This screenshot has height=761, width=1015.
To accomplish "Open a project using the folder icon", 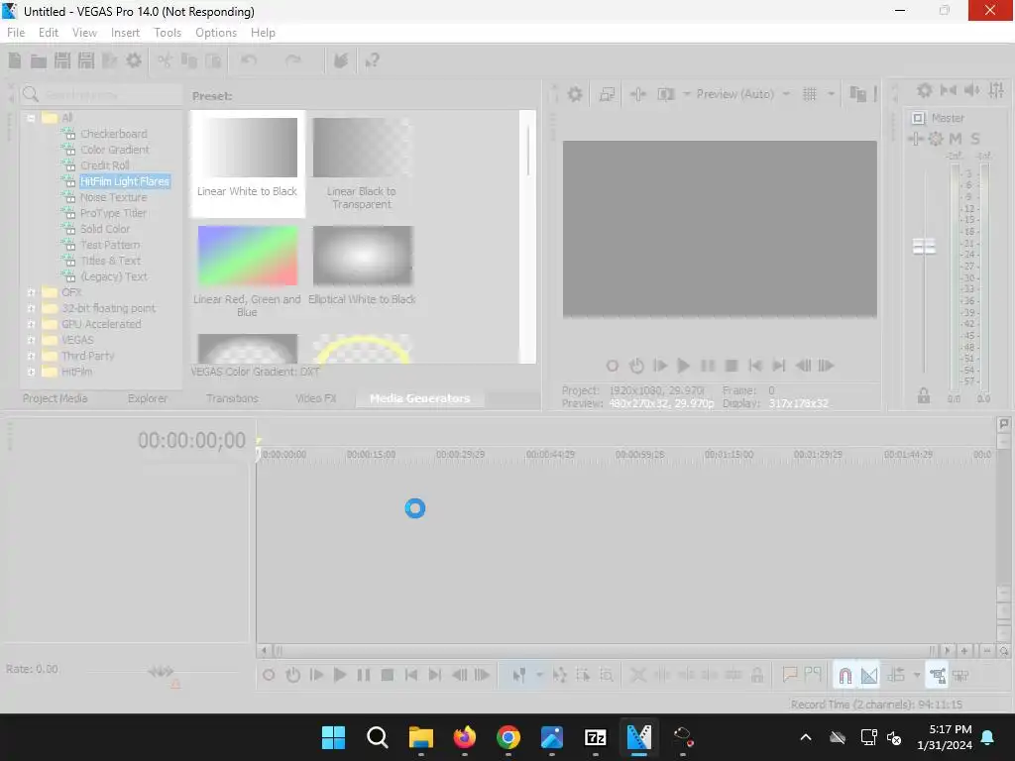I will coord(39,60).
